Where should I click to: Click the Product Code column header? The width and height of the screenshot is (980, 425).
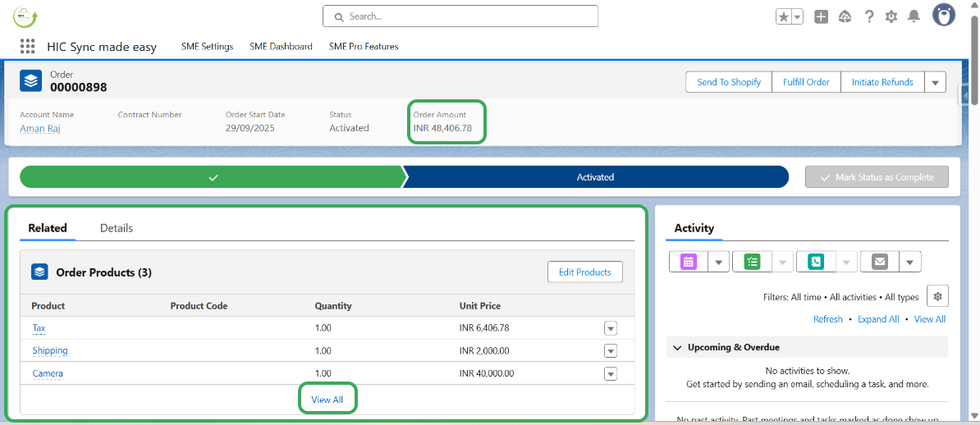point(199,306)
